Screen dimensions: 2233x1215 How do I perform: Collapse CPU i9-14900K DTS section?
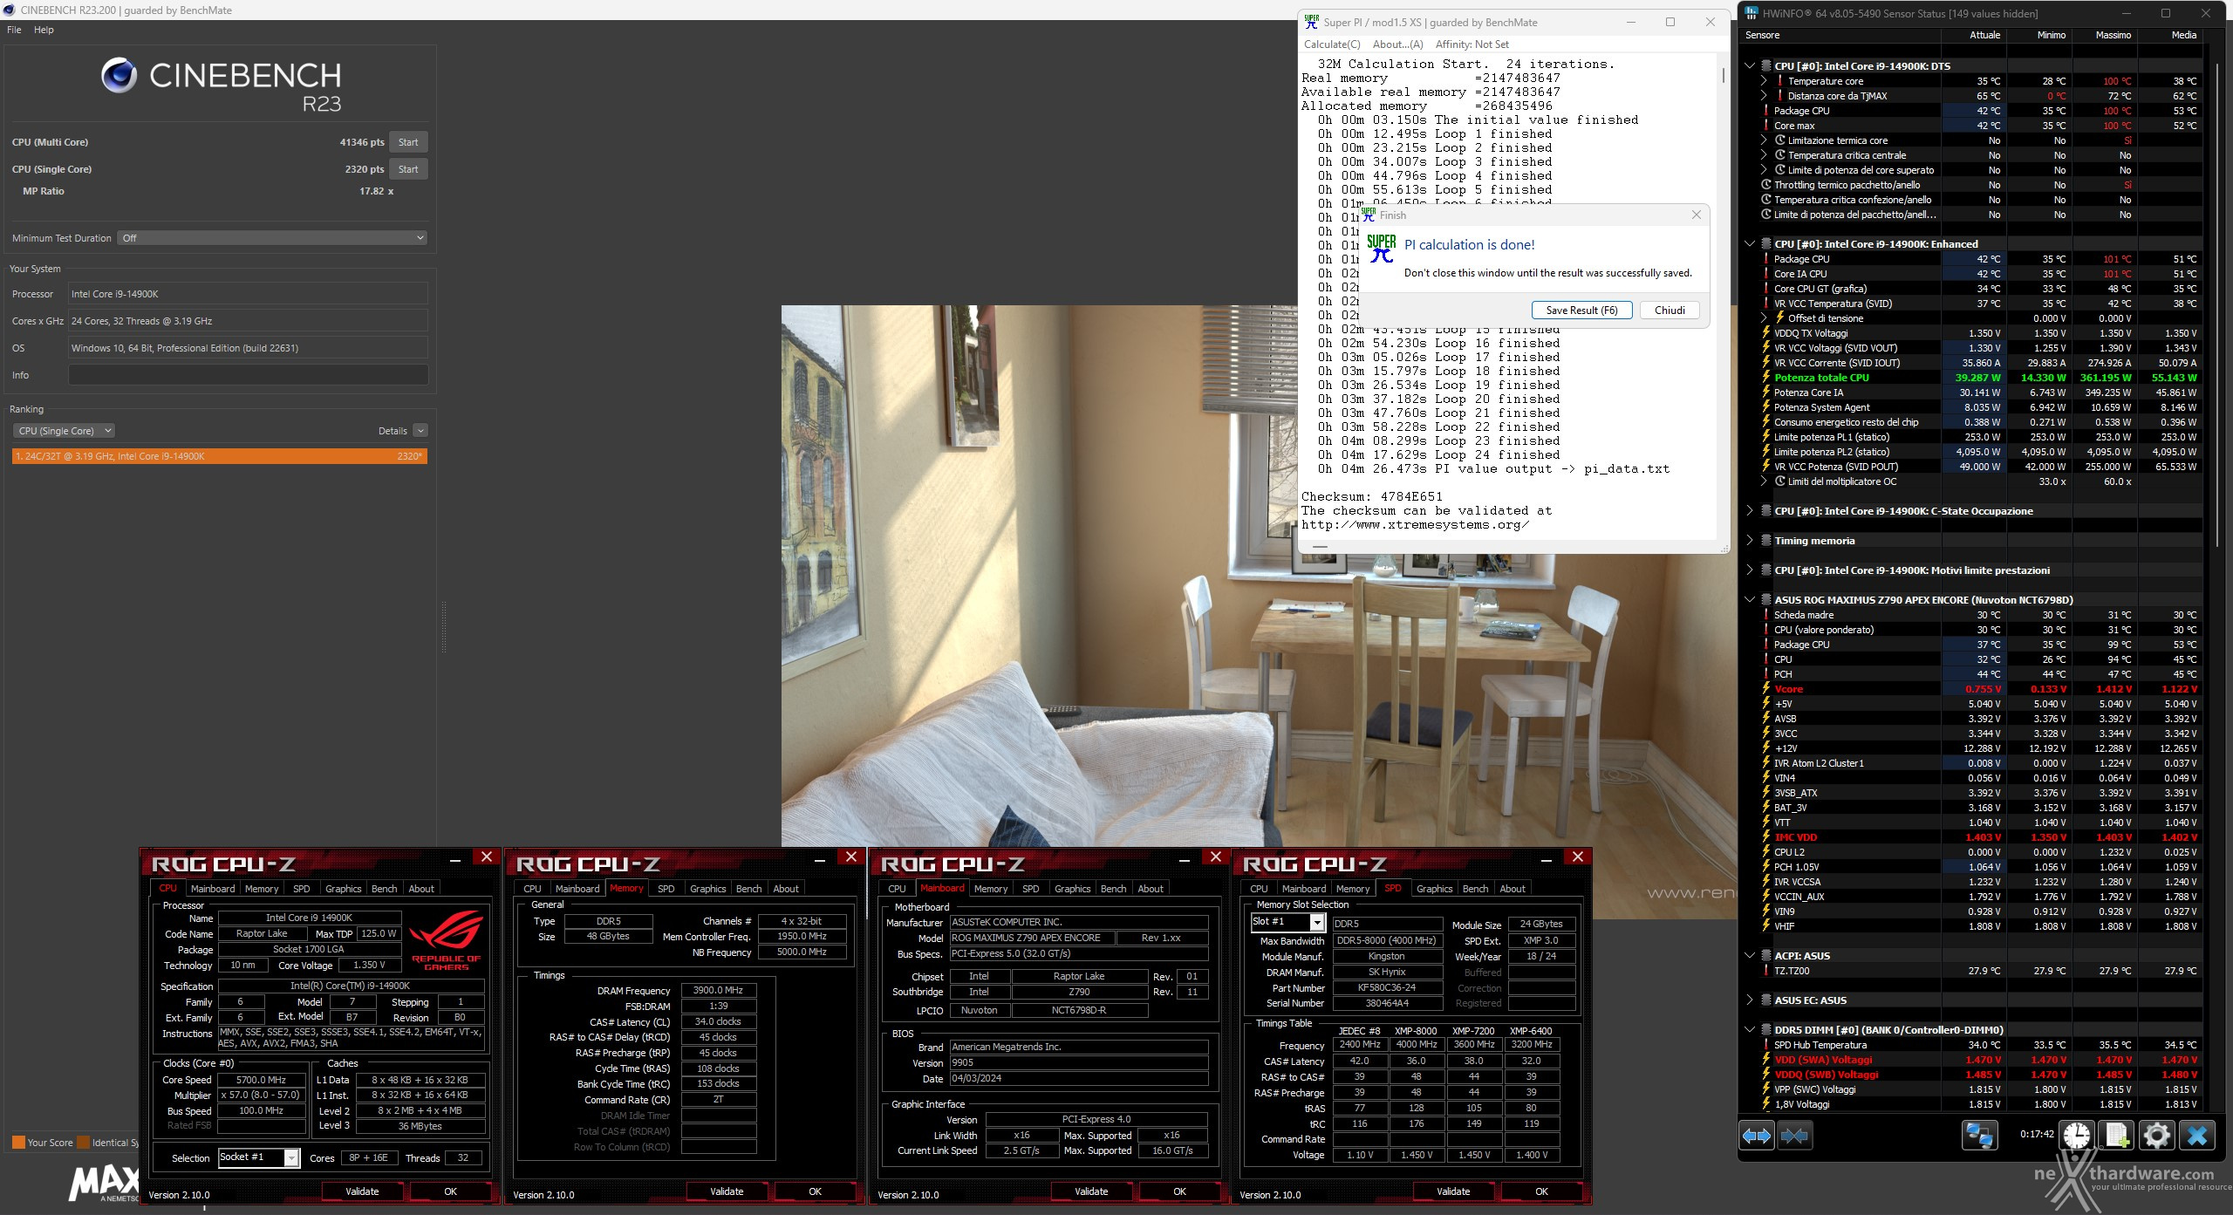[x=1750, y=66]
